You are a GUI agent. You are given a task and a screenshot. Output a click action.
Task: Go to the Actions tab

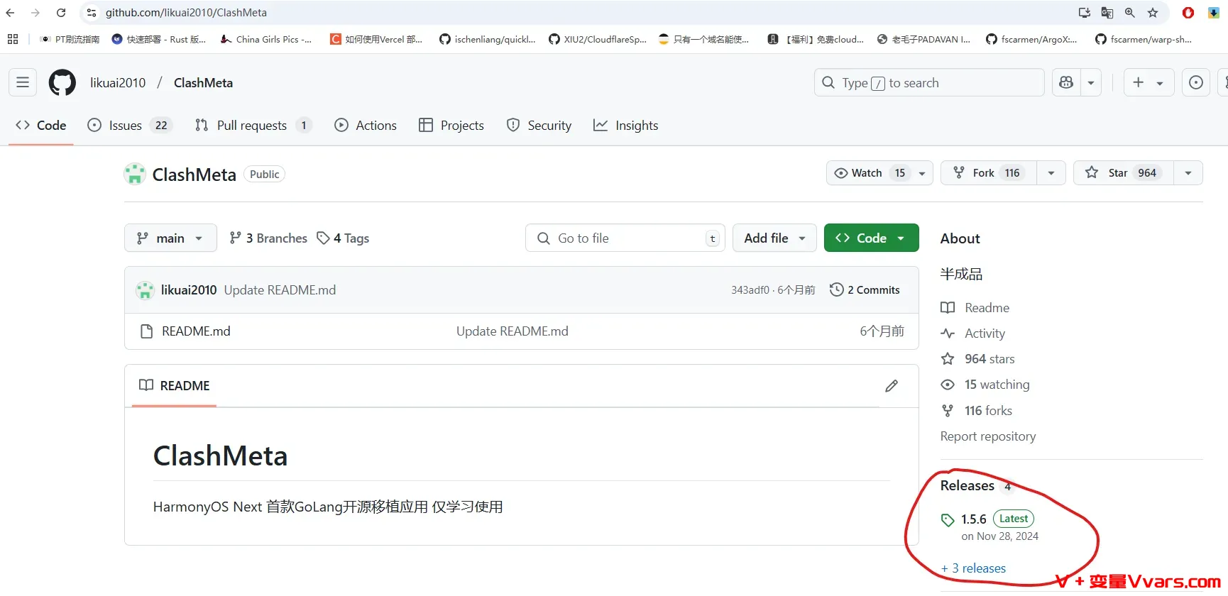pos(366,126)
